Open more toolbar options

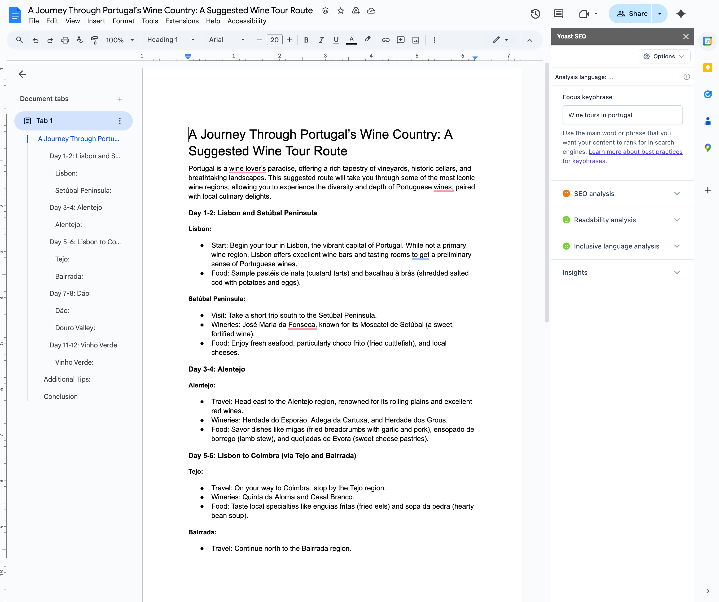point(435,40)
